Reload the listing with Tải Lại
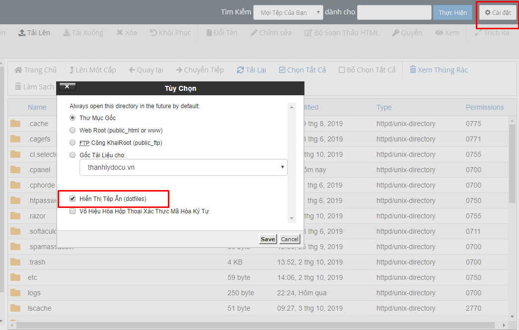 (252, 70)
